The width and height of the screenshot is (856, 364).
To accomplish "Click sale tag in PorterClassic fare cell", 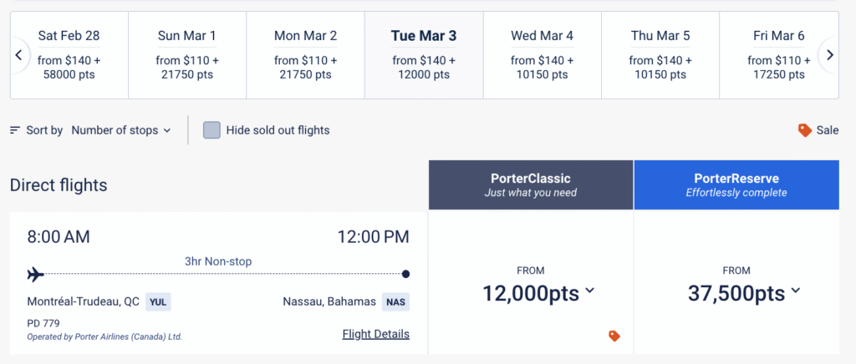I will click(x=614, y=336).
